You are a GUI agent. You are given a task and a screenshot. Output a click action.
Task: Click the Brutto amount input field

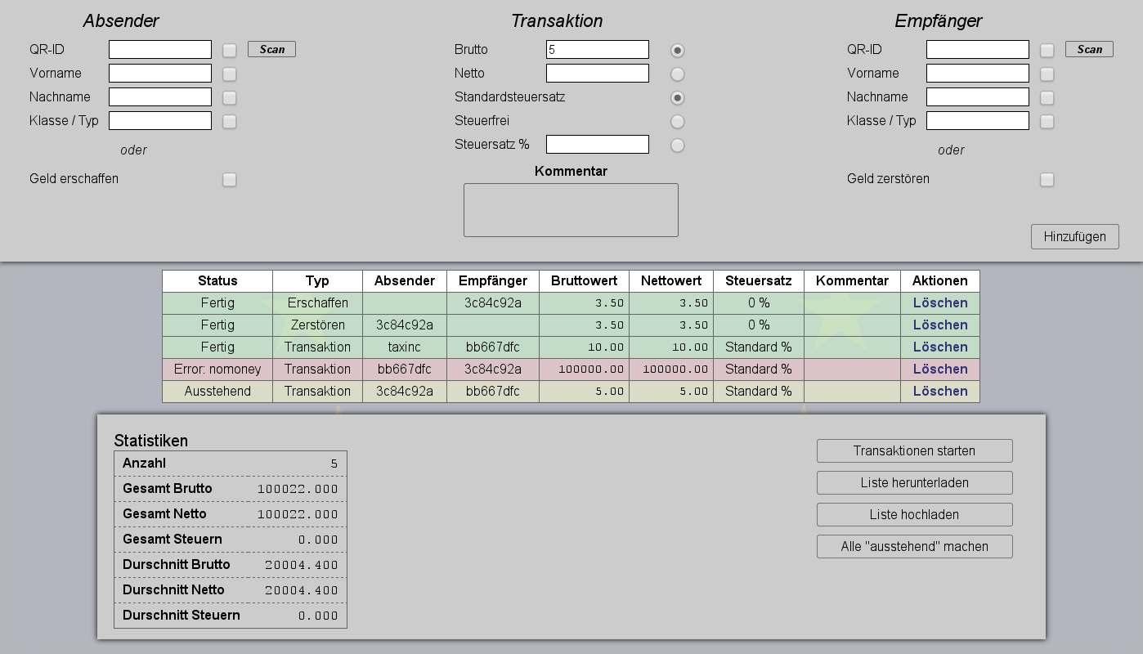point(597,50)
